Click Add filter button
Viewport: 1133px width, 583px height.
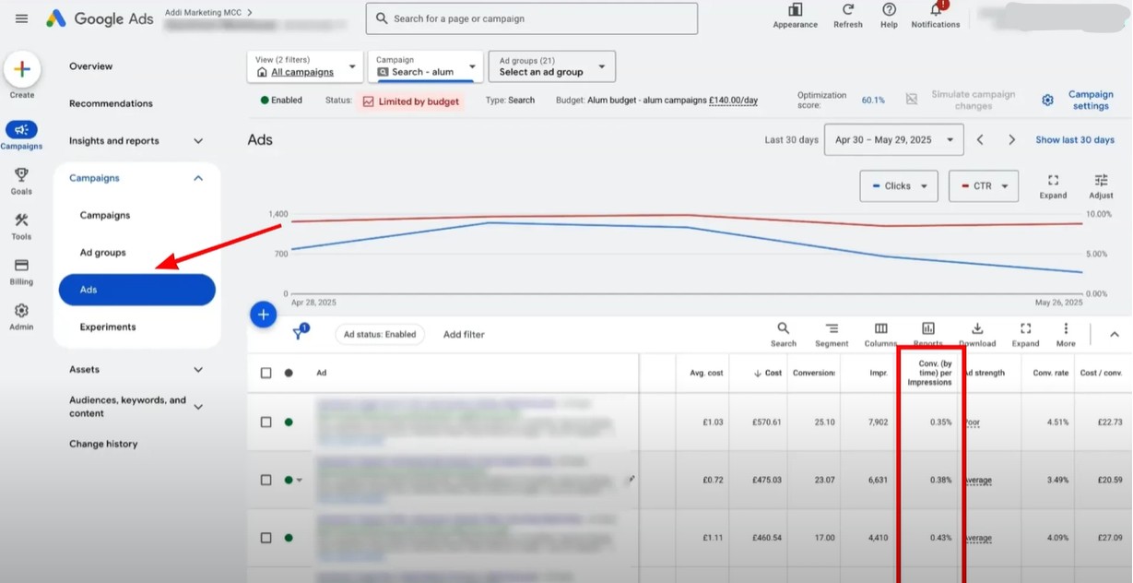464,335
